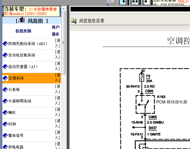Click the magnifier folder icon for 浏览信息目录
The height and width of the screenshot is (149, 190).
74,21
